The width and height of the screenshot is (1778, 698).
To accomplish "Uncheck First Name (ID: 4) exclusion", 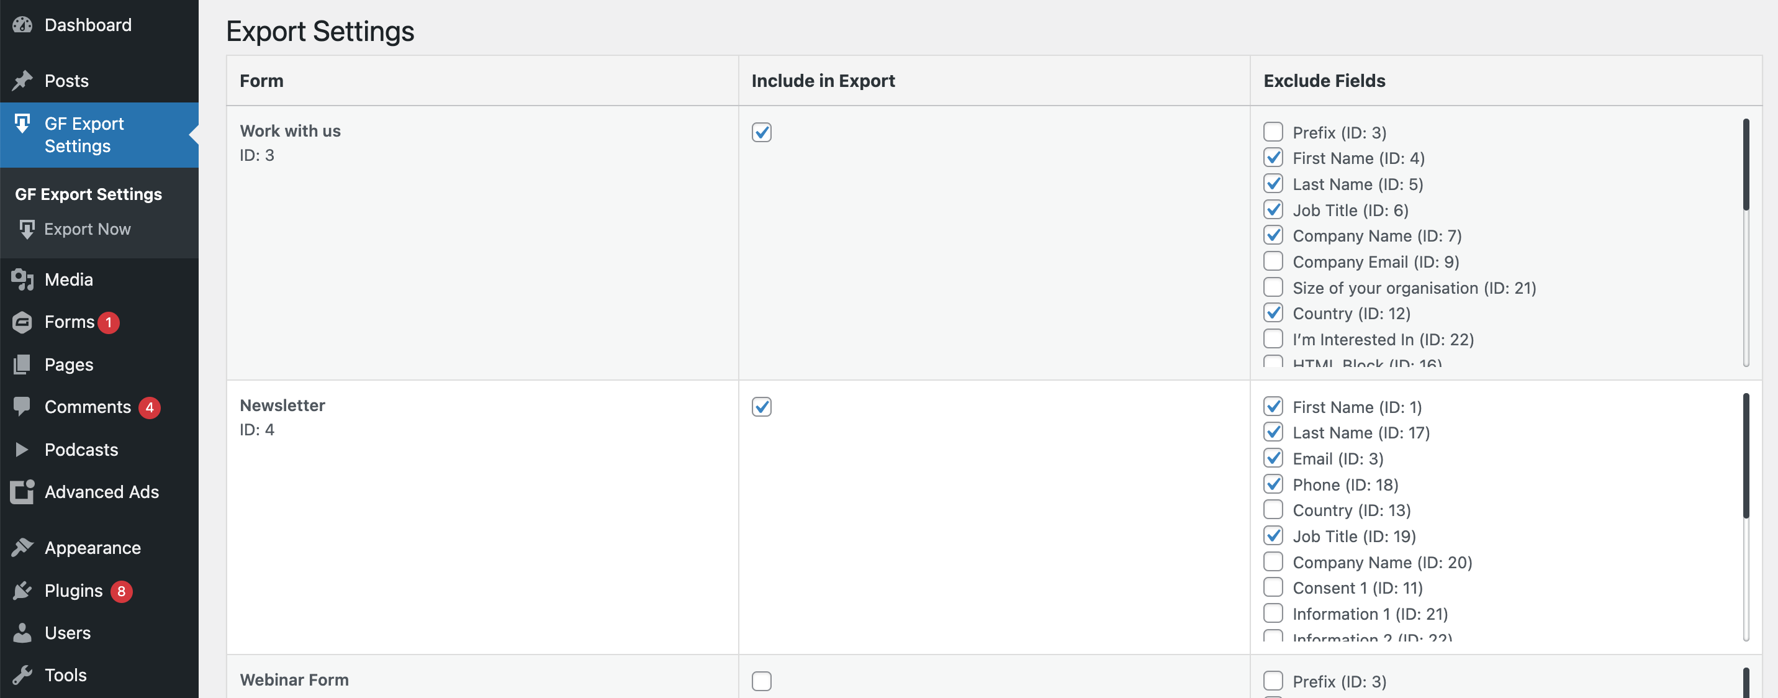I will tap(1273, 157).
